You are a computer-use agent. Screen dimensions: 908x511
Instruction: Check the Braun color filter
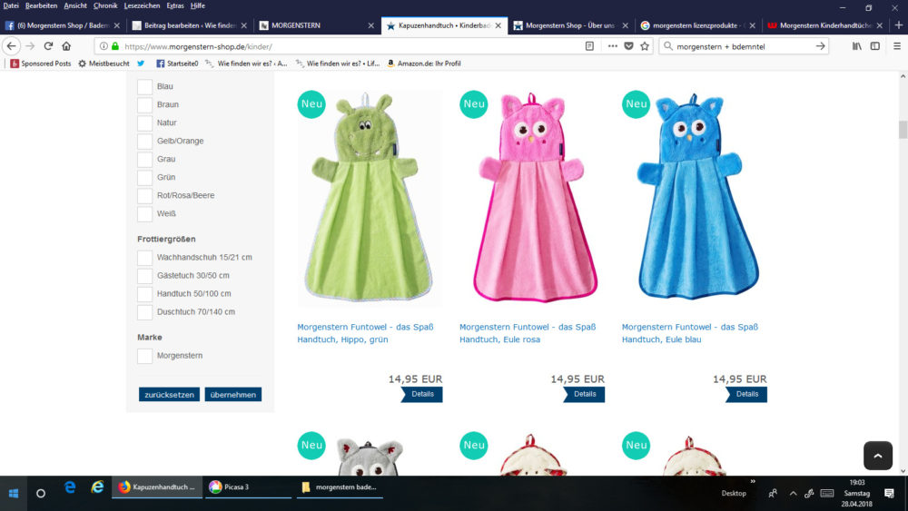pyautogui.click(x=144, y=104)
